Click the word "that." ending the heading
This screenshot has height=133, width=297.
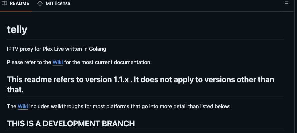(x=15, y=90)
